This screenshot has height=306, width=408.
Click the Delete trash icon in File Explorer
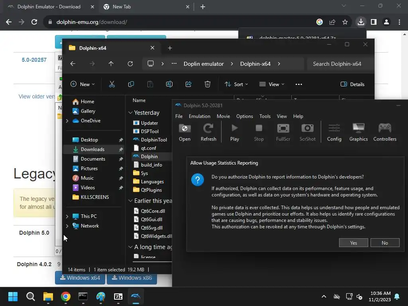coord(207,84)
